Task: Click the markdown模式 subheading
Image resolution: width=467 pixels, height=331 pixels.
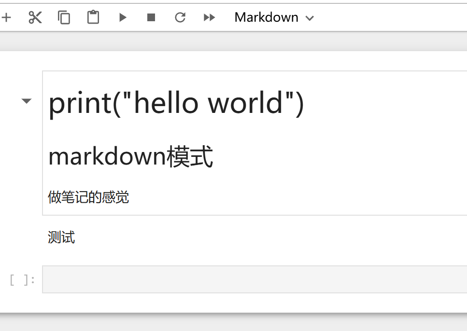Action: (130, 157)
